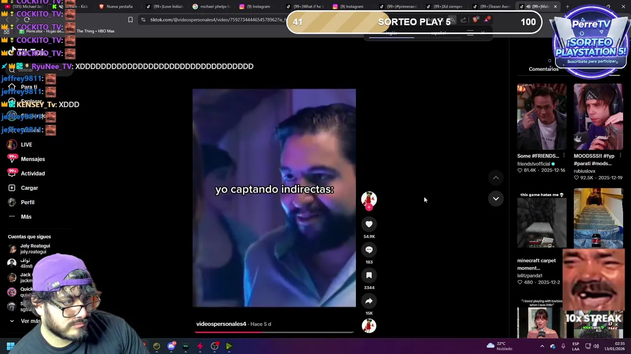
Task: Switch to the (99+)Love Initials TikTok tab
Action: (x=165, y=6)
